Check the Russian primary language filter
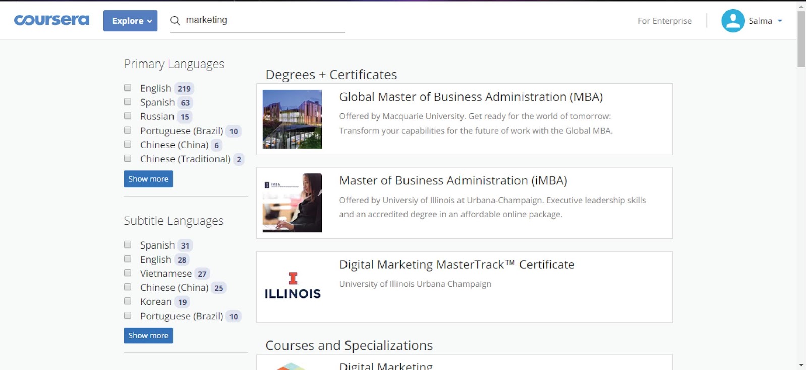 click(128, 116)
